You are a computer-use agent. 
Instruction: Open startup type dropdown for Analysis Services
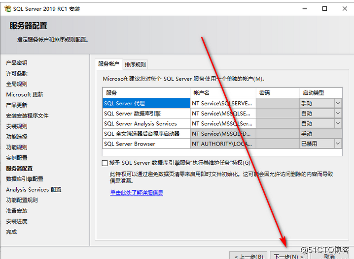[338, 123]
